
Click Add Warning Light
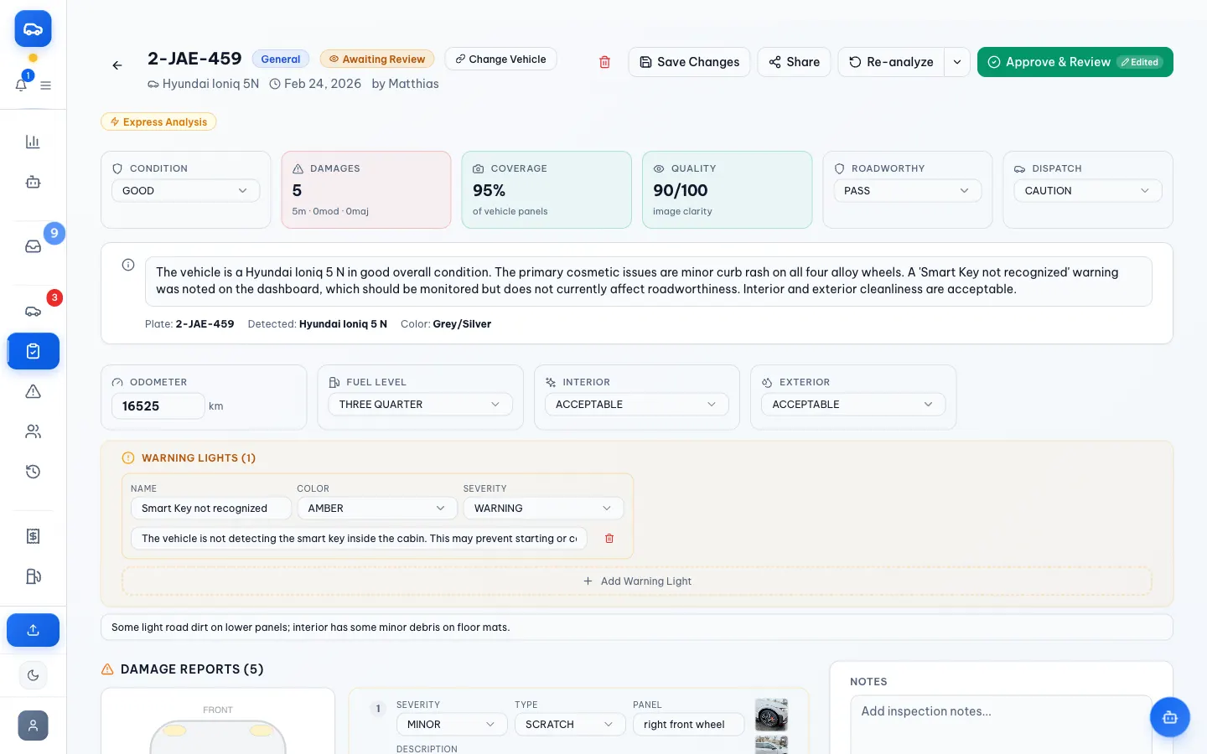click(637, 581)
